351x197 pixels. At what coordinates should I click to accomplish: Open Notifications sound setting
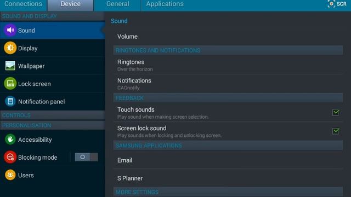[x=228, y=84]
